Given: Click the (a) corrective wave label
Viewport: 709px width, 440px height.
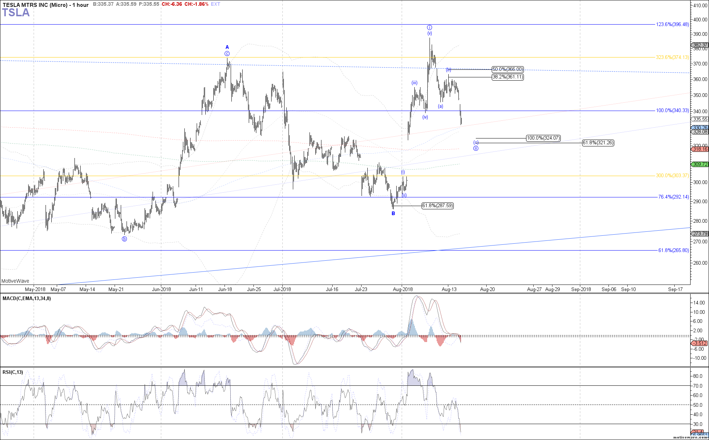Looking at the screenshot, I should point(440,106).
